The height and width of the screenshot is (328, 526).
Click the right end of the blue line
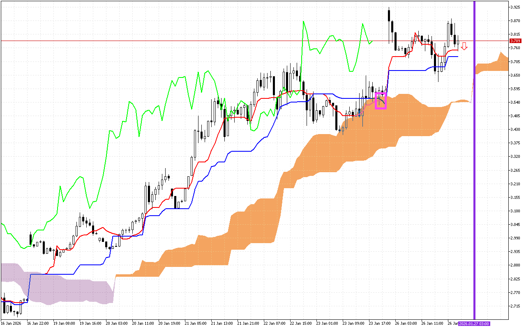[x=457, y=57]
